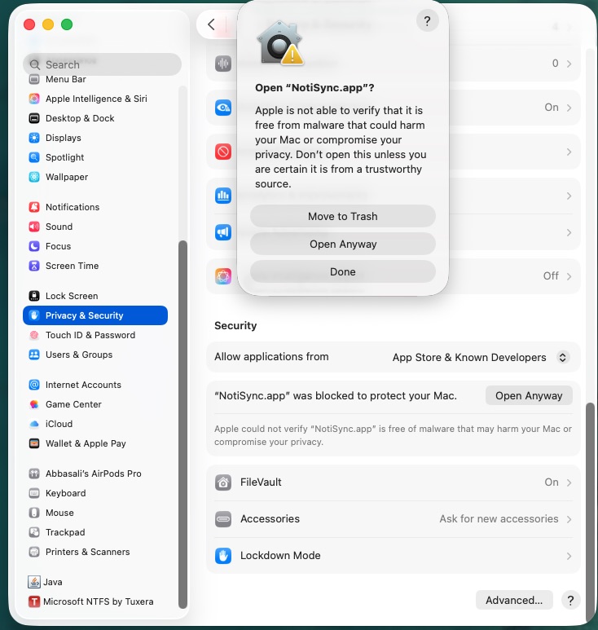The image size is (598, 630).
Task: Expand the Lockdown Mode row chevron
Action: 569,556
